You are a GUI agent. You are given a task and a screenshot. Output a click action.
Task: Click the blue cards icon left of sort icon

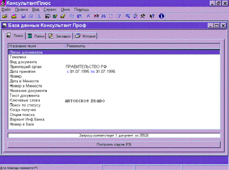[x=128, y=16]
